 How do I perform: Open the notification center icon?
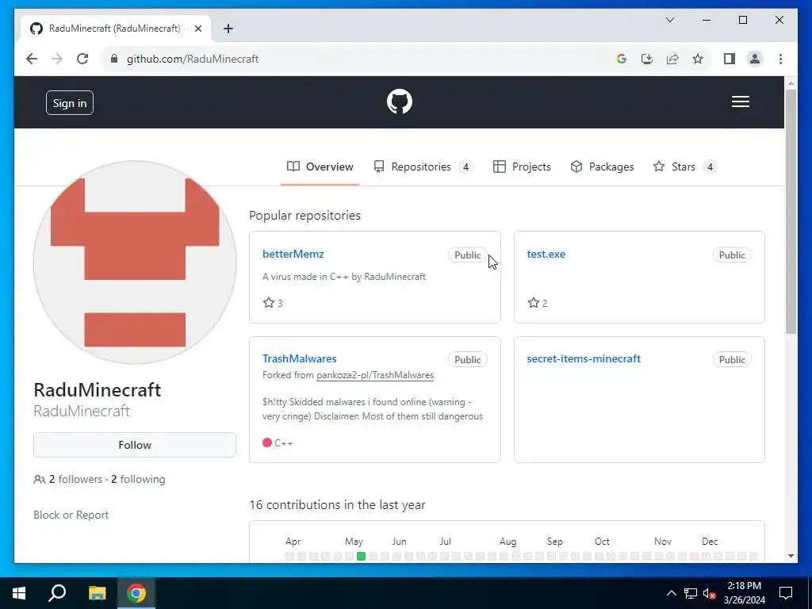point(786,593)
